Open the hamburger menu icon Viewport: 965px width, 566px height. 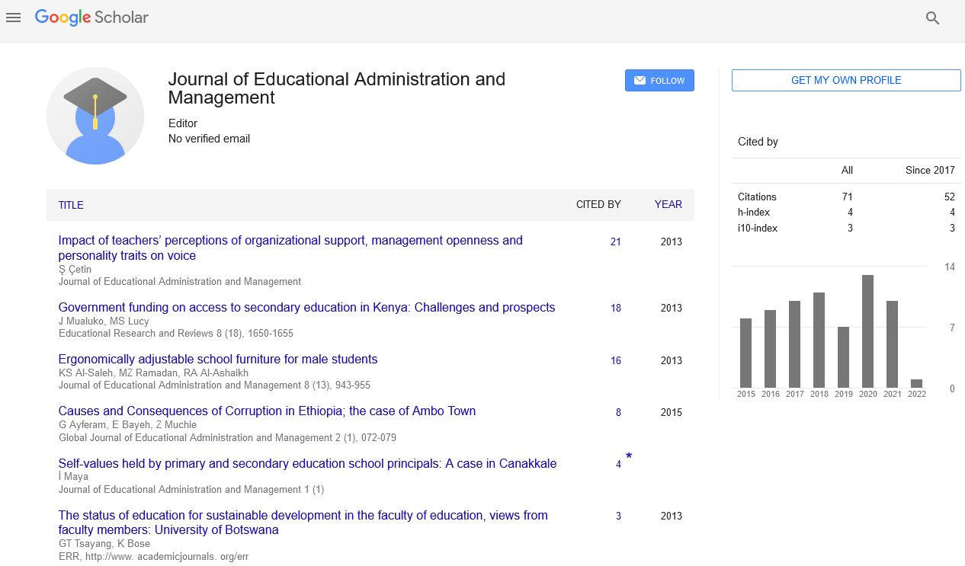click(x=13, y=18)
